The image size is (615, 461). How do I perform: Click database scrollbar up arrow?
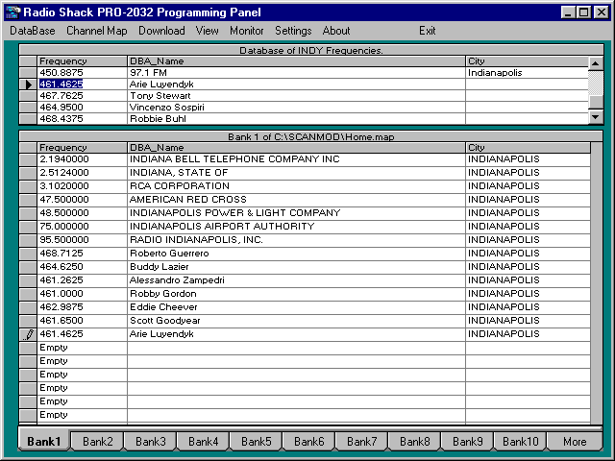[596, 63]
